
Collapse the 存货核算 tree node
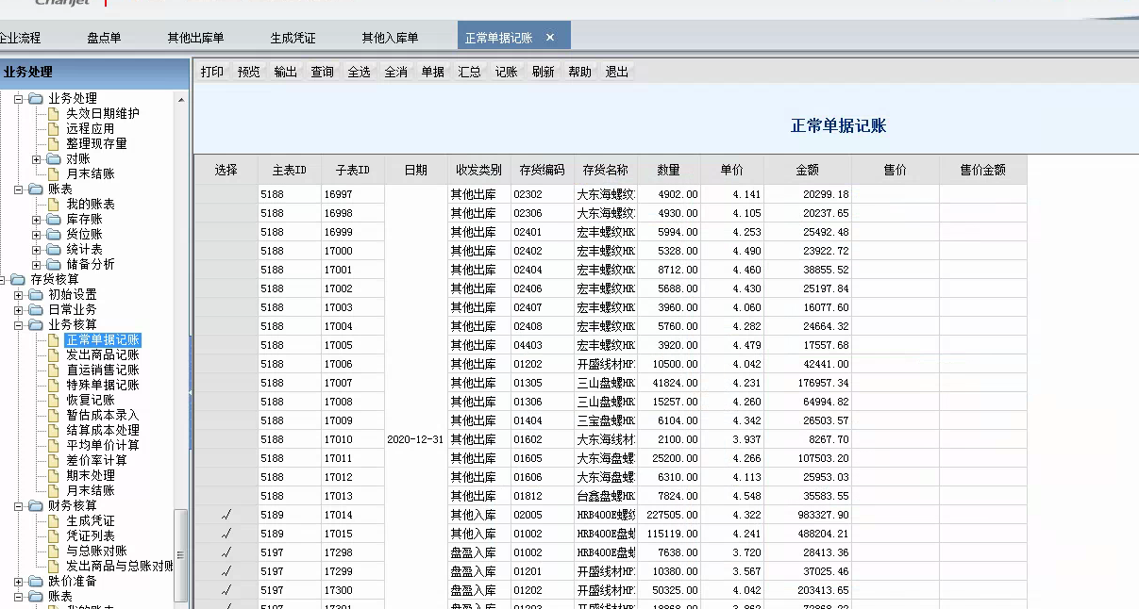coord(3,279)
